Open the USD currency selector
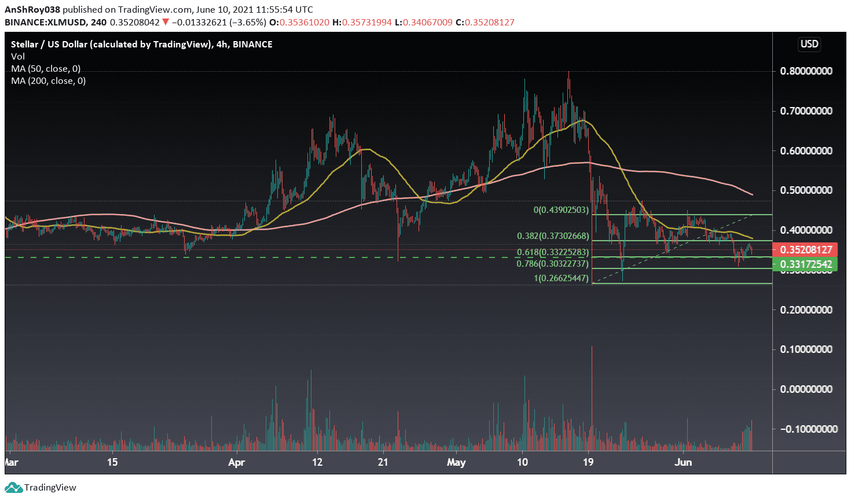 coord(809,44)
